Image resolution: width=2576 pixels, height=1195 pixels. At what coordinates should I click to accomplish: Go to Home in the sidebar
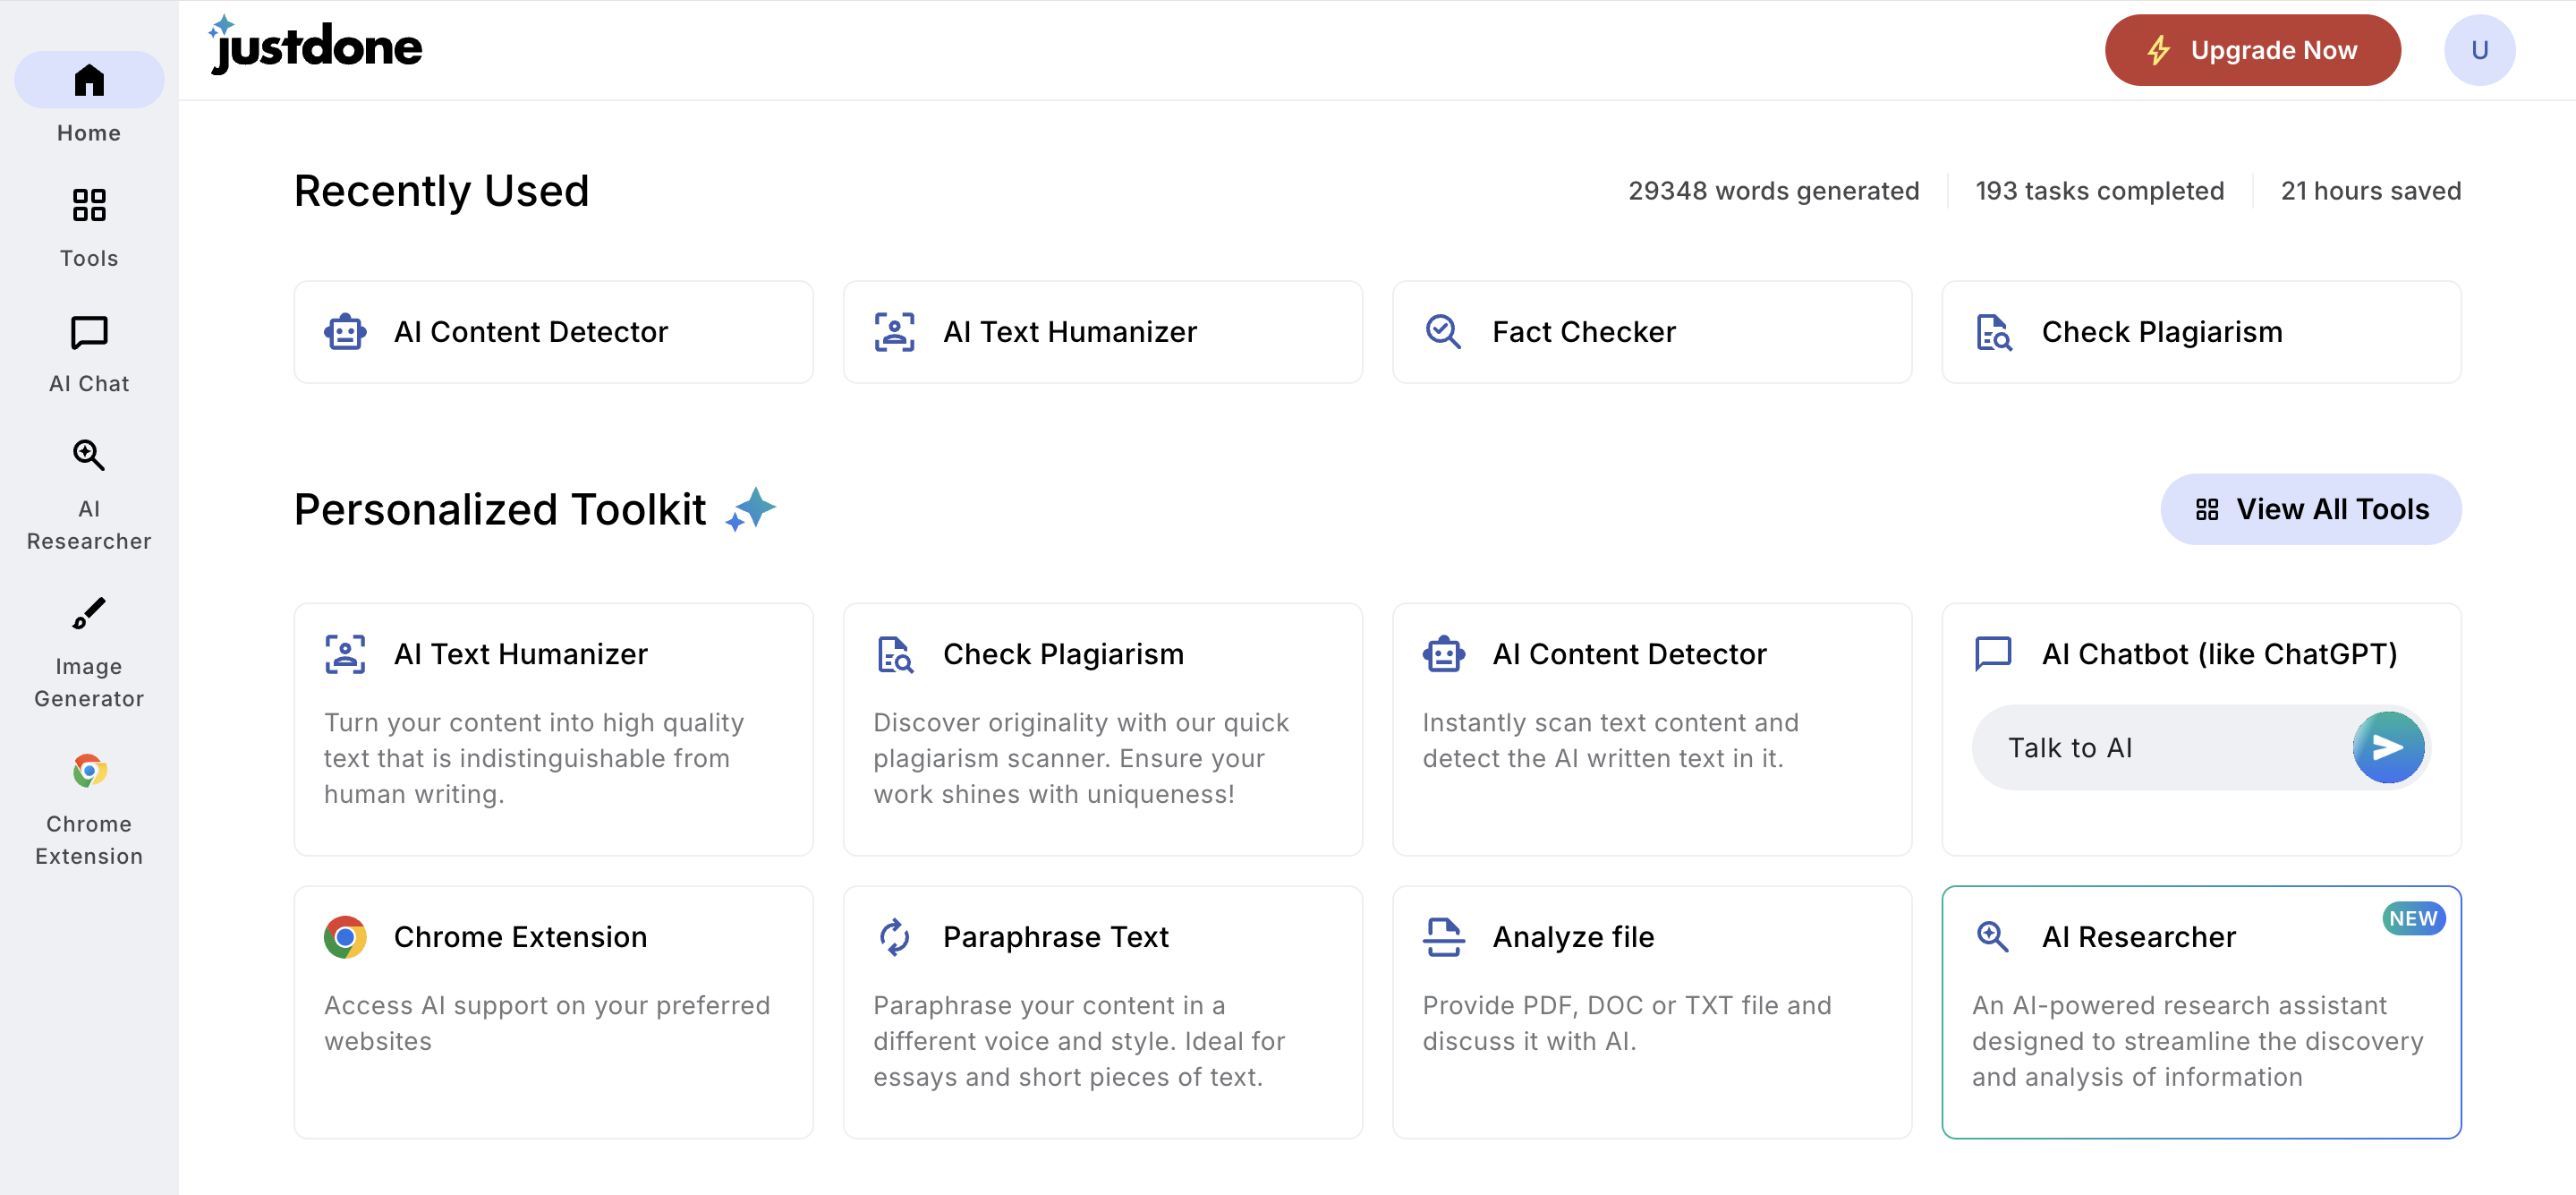click(x=89, y=133)
